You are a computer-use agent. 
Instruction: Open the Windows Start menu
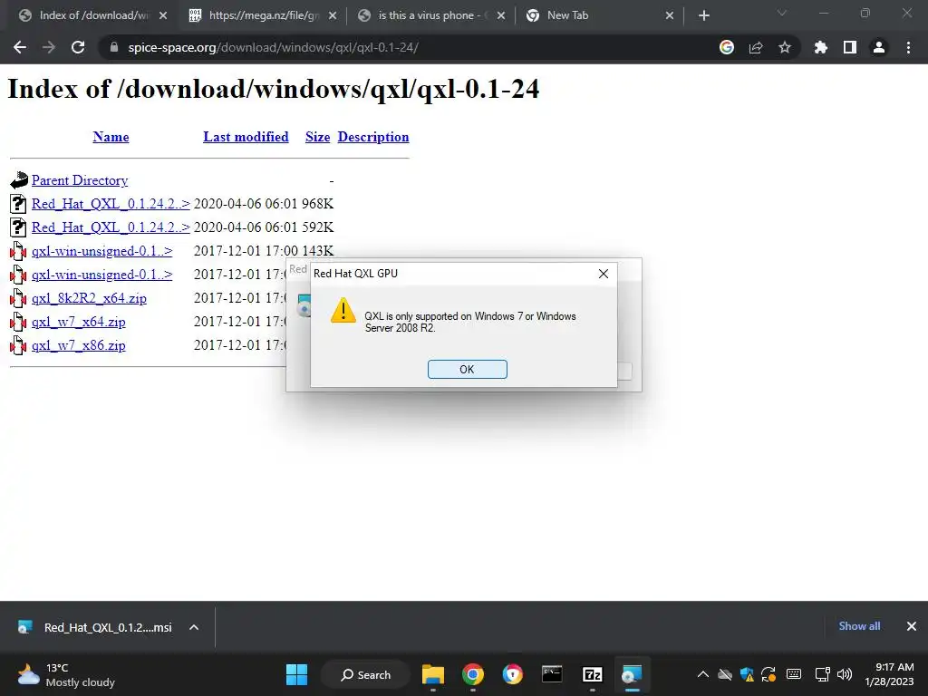(x=296, y=674)
